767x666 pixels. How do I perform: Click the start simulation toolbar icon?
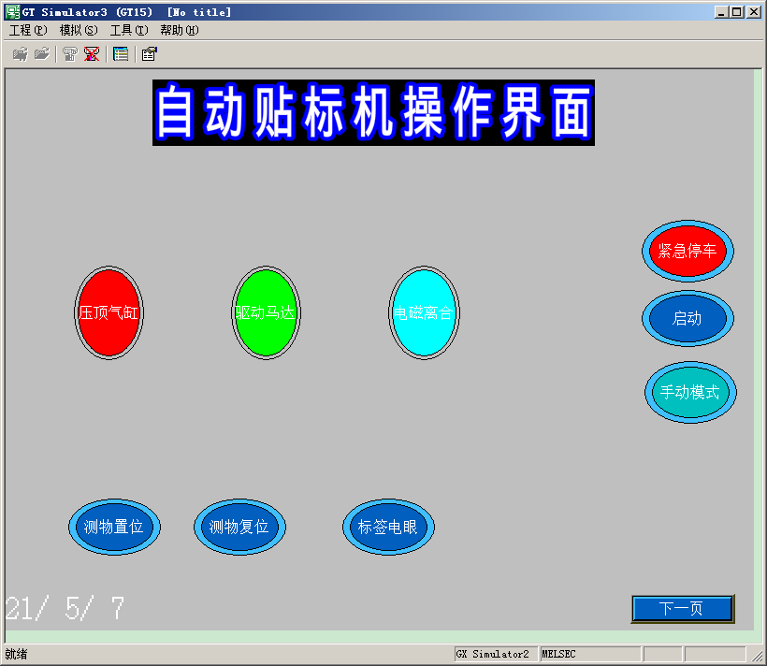[70, 54]
